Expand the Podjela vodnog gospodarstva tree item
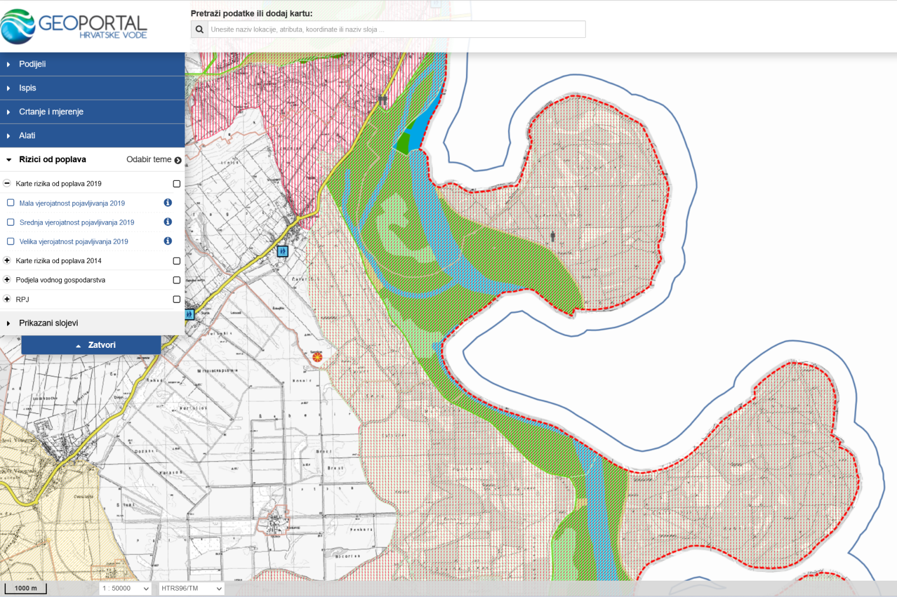This screenshot has width=897, height=597. [x=7, y=280]
